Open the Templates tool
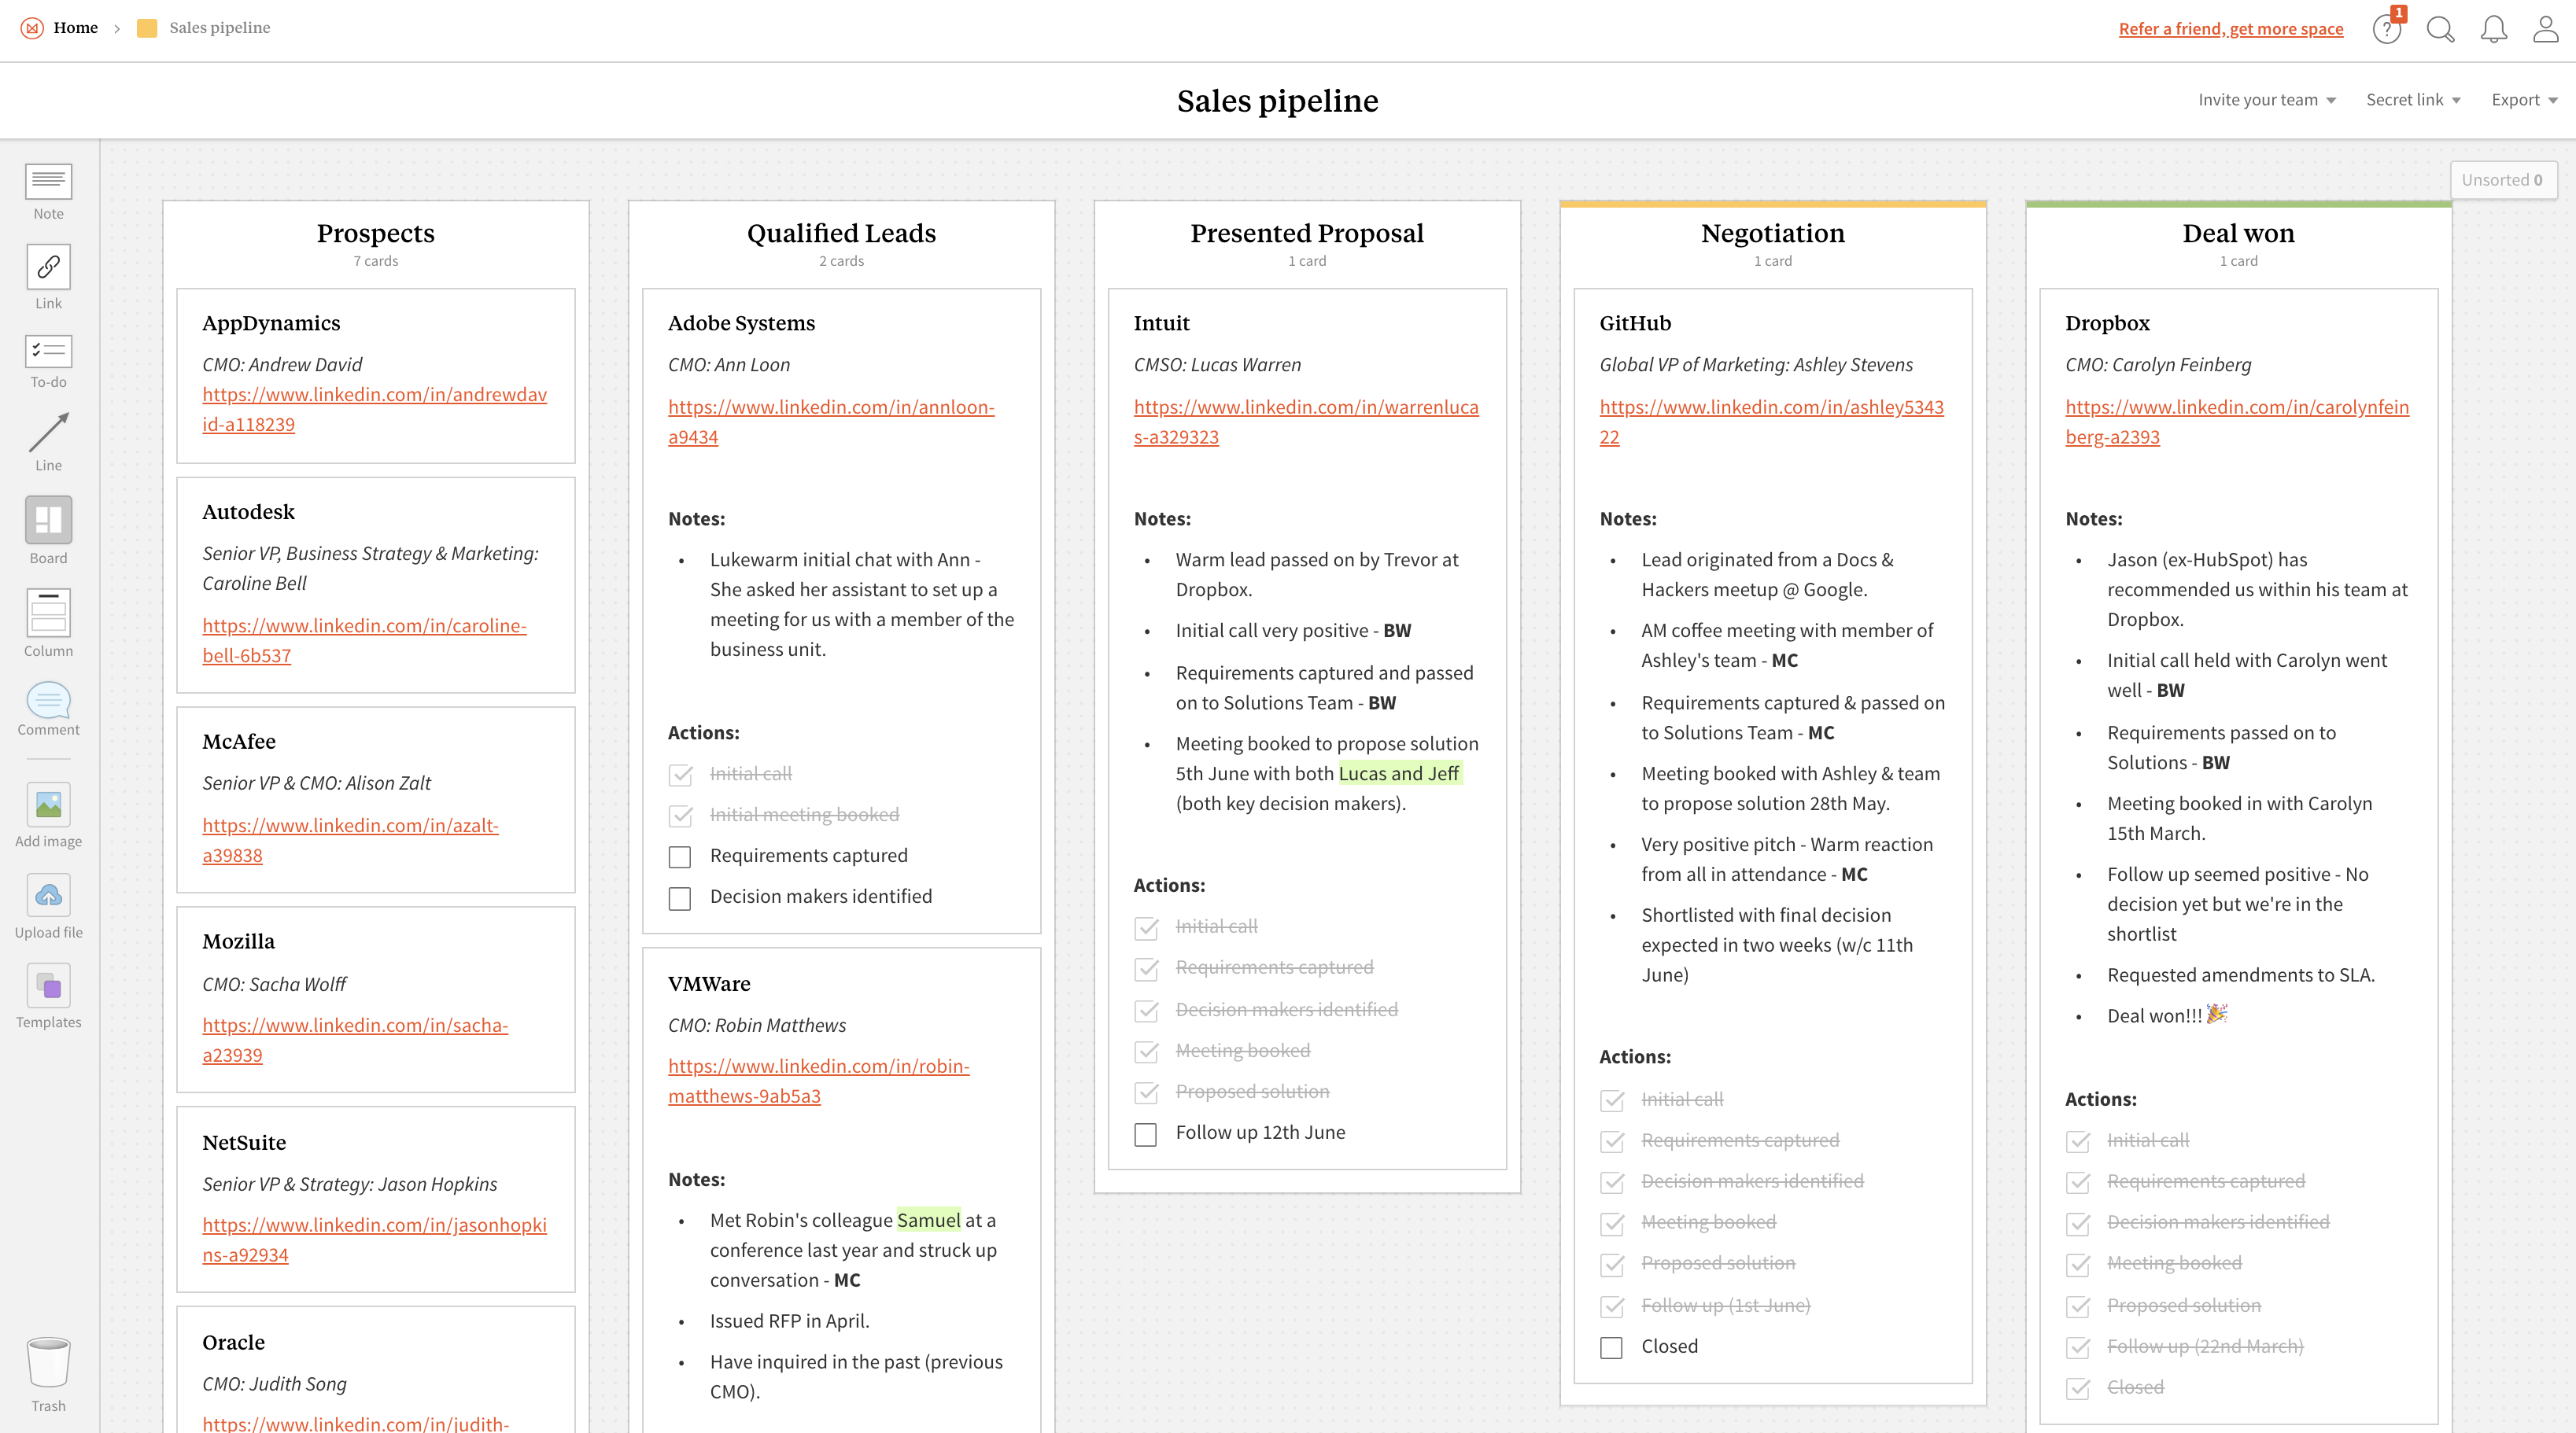The height and width of the screenshot is (1433, 2576). pos(48,995)
